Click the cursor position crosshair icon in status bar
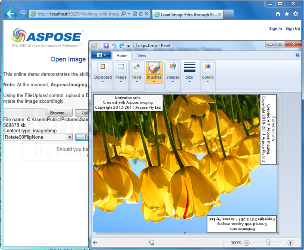 [95, 242]
